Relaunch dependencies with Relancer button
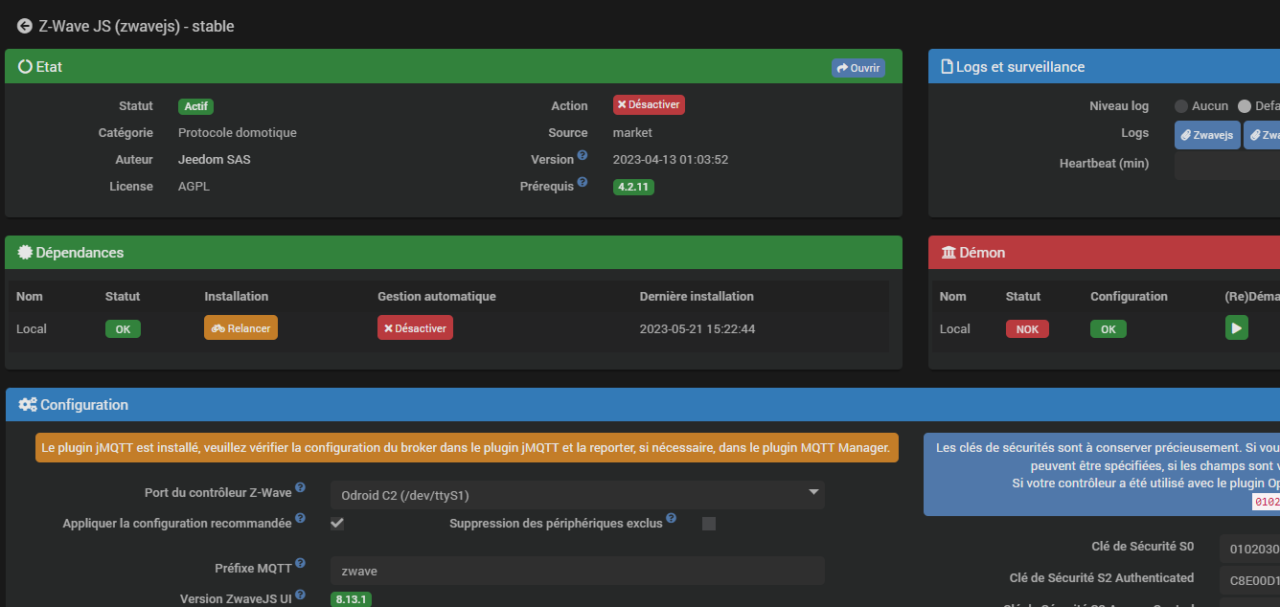This screenshot has width=1280, height=607. [x=240, y=328]
